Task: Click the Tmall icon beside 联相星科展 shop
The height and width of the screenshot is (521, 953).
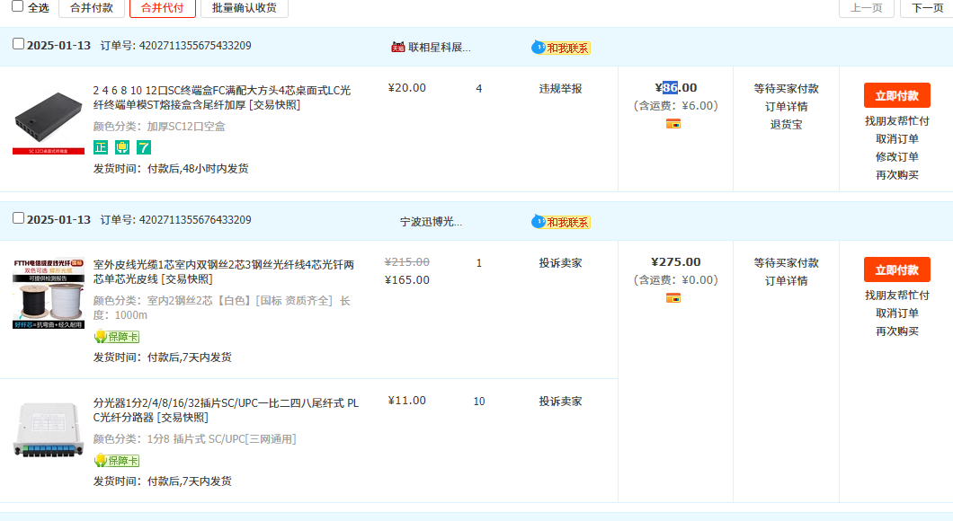Action: coord(397,47)
